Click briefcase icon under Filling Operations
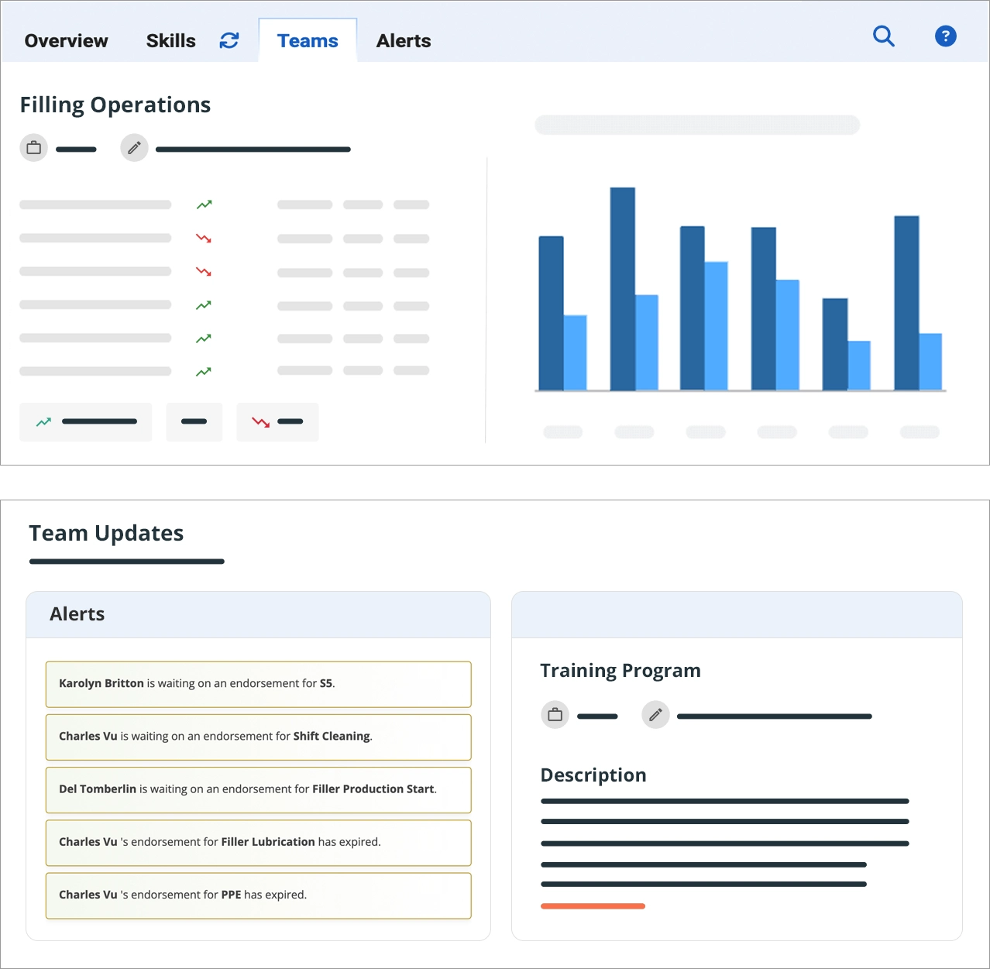 (x=34, y=148)
